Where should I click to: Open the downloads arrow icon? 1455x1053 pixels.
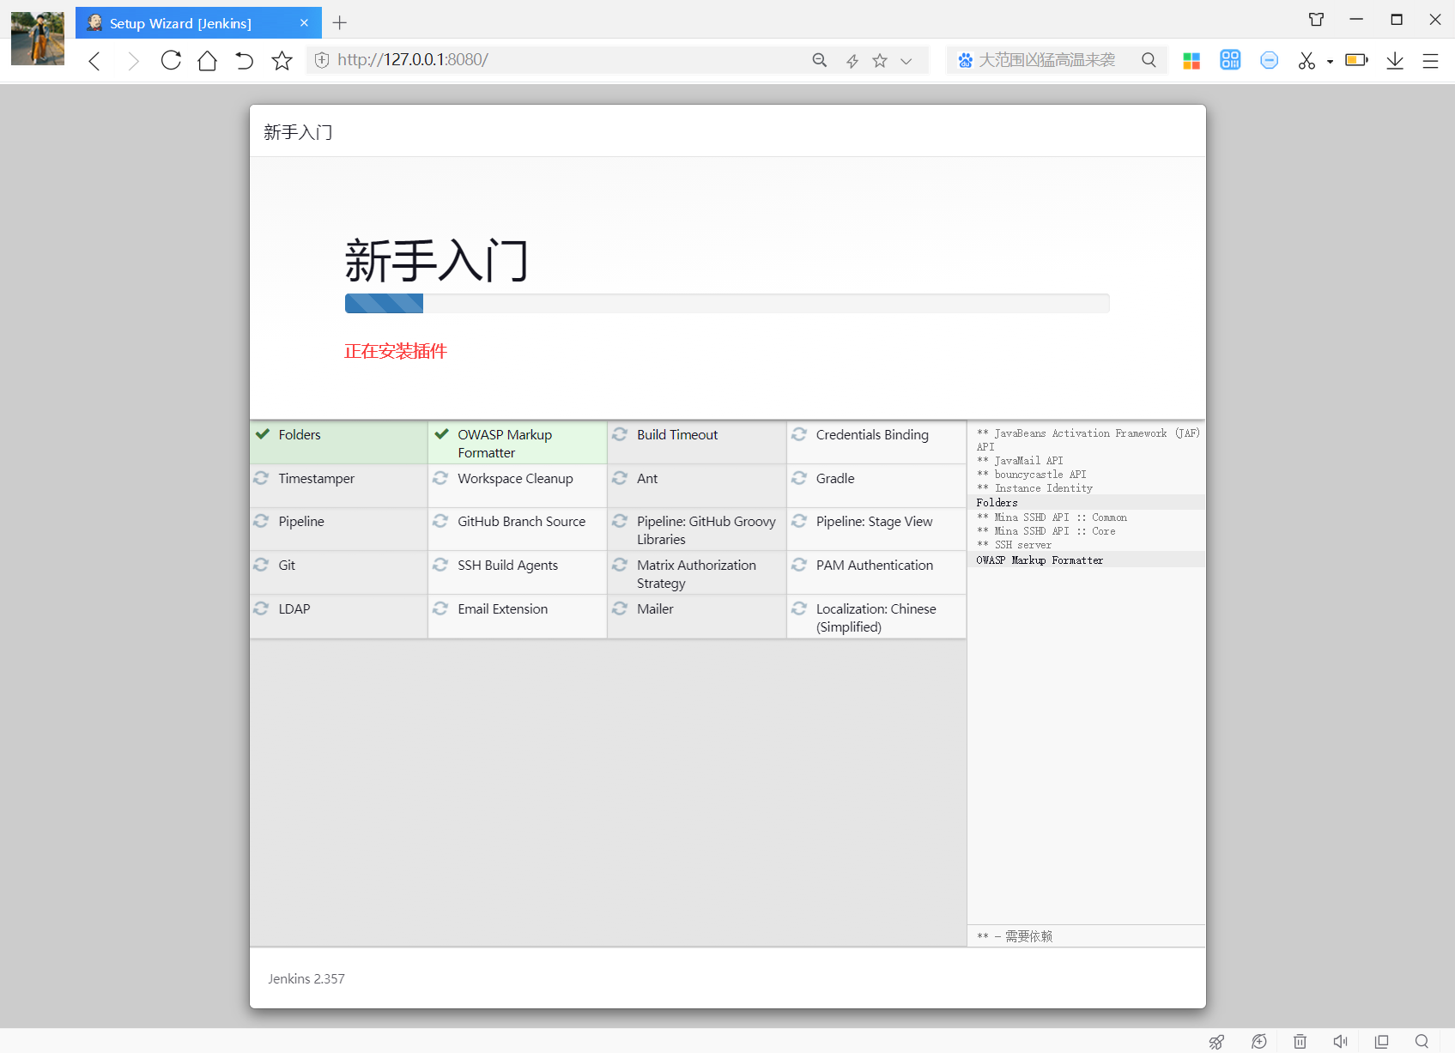[x=1395, y=60]
